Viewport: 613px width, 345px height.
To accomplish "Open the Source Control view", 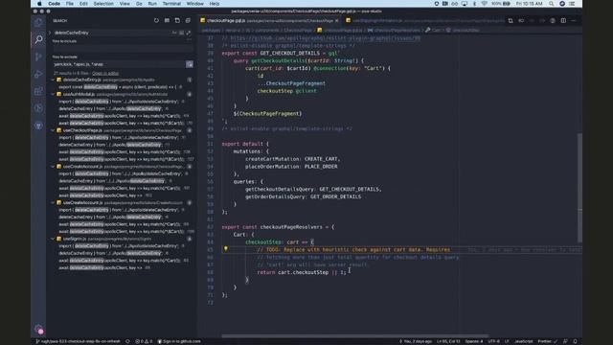I will click(38, 57).
